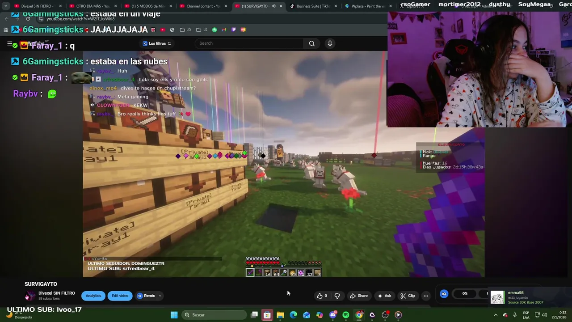Image resolution: width=572 pixels, height=322 pixels.
Task: Like the SURVIGAYTO video
Action: 322,296
